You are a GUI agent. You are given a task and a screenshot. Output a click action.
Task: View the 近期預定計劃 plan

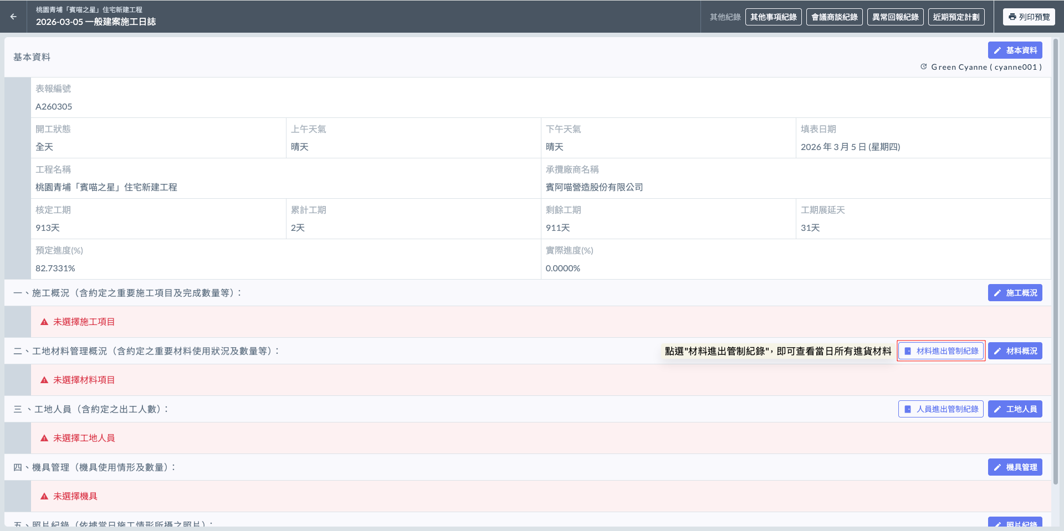coord(956,17)
